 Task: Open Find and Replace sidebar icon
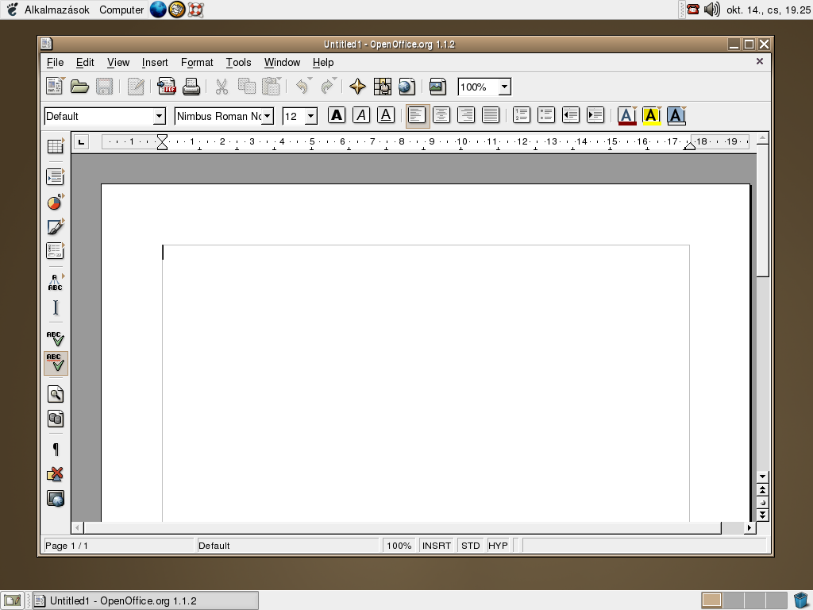[56, 394]
